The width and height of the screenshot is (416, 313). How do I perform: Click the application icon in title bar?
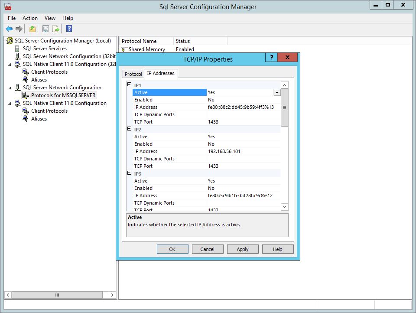[x=8, y=7]
